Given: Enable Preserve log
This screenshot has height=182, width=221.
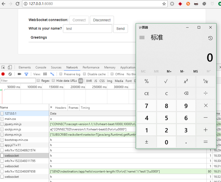Looking at the screenshot, I should coord(61,74).
